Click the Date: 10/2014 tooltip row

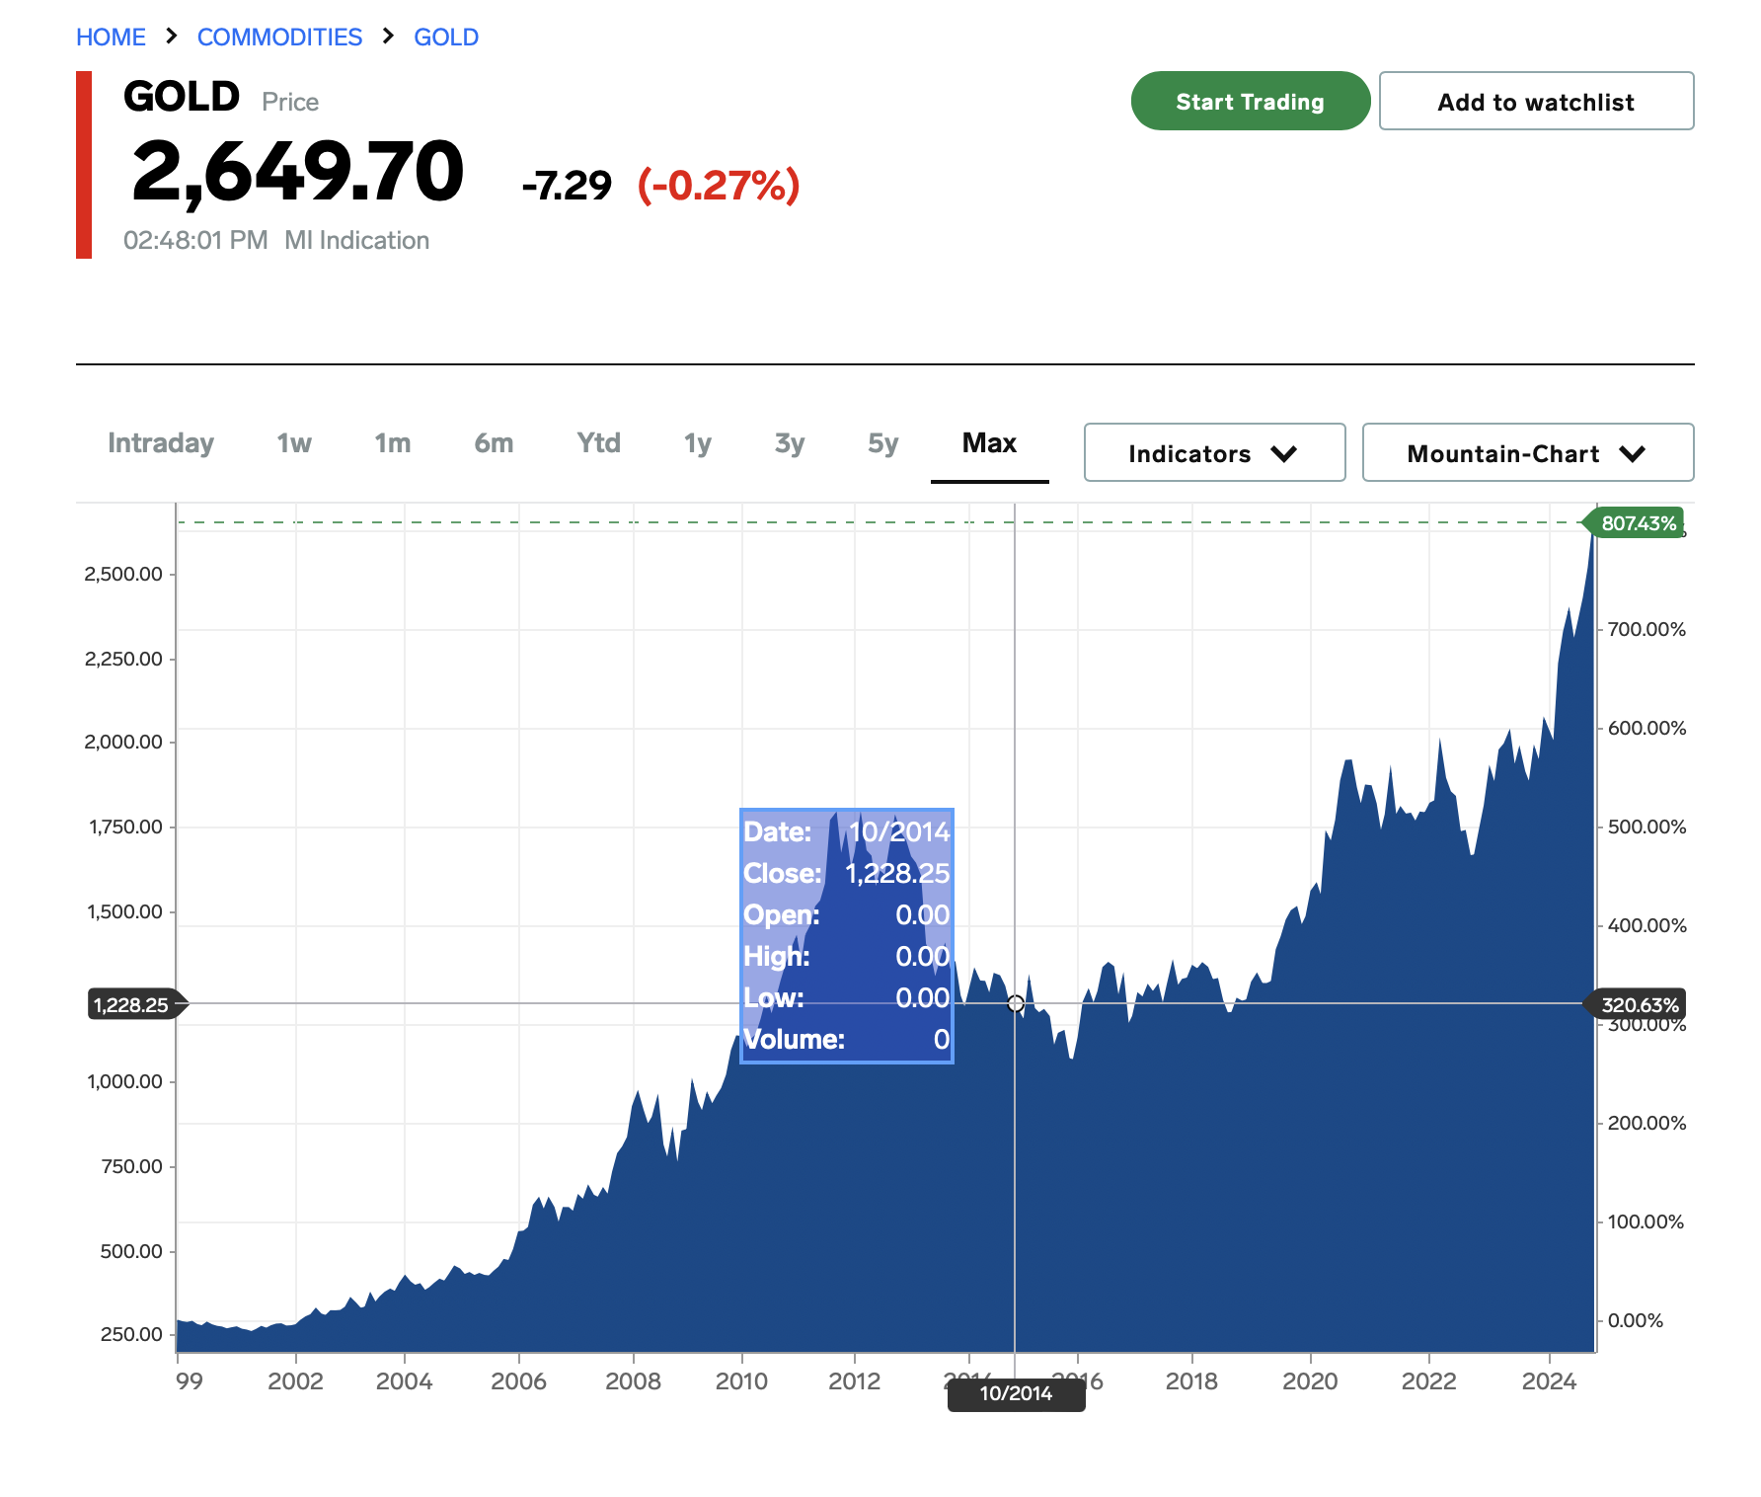point(846,831)
